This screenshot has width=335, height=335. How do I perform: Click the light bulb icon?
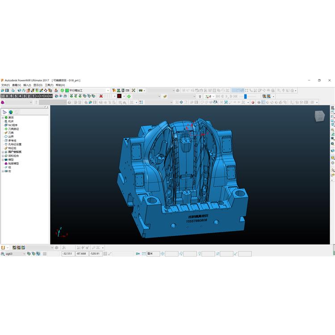(x=200, y=96)
